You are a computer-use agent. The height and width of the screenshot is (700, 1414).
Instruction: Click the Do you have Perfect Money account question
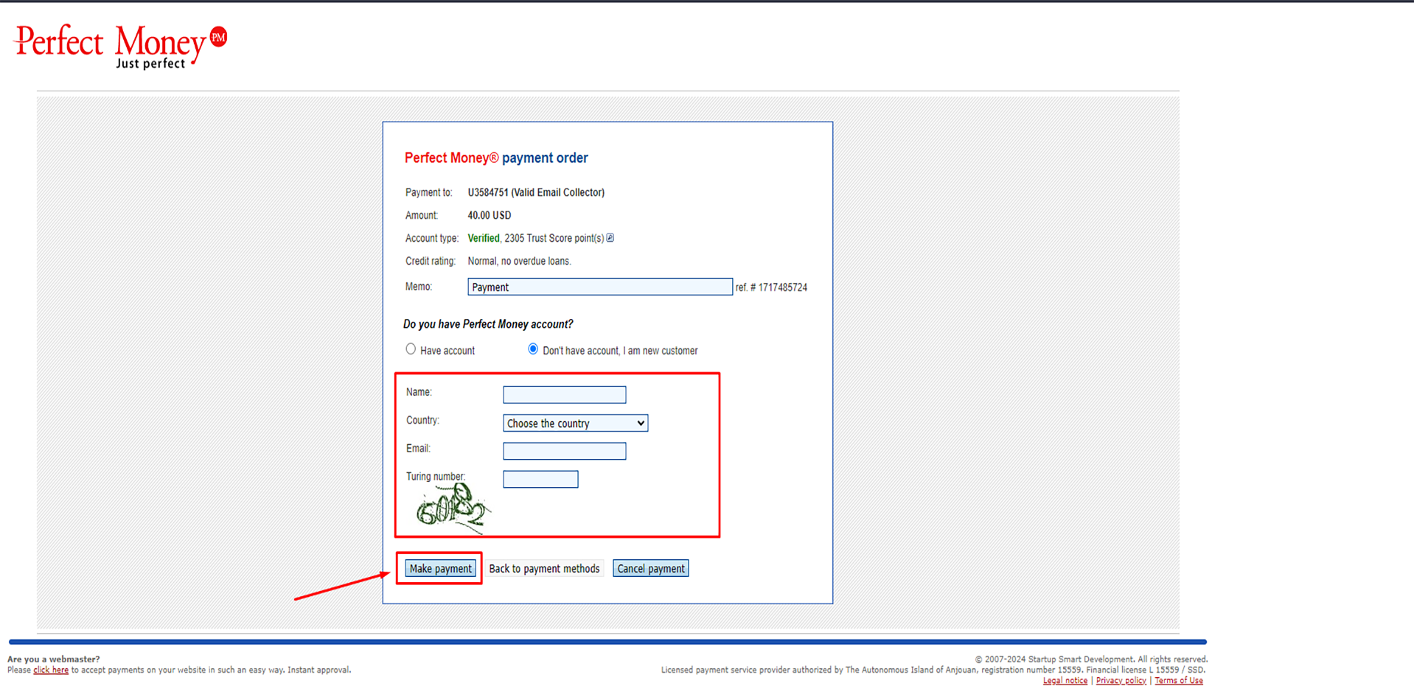(x=488, y=324)
